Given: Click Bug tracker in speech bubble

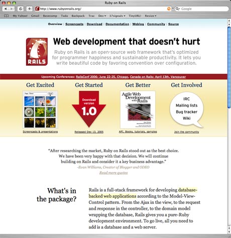Looking at the screenshot, I should (x=186, y=112).
